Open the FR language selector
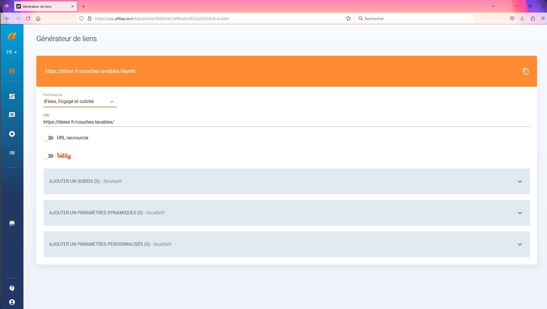The height and width of the screenshot is (309, 547). point(12,52)
